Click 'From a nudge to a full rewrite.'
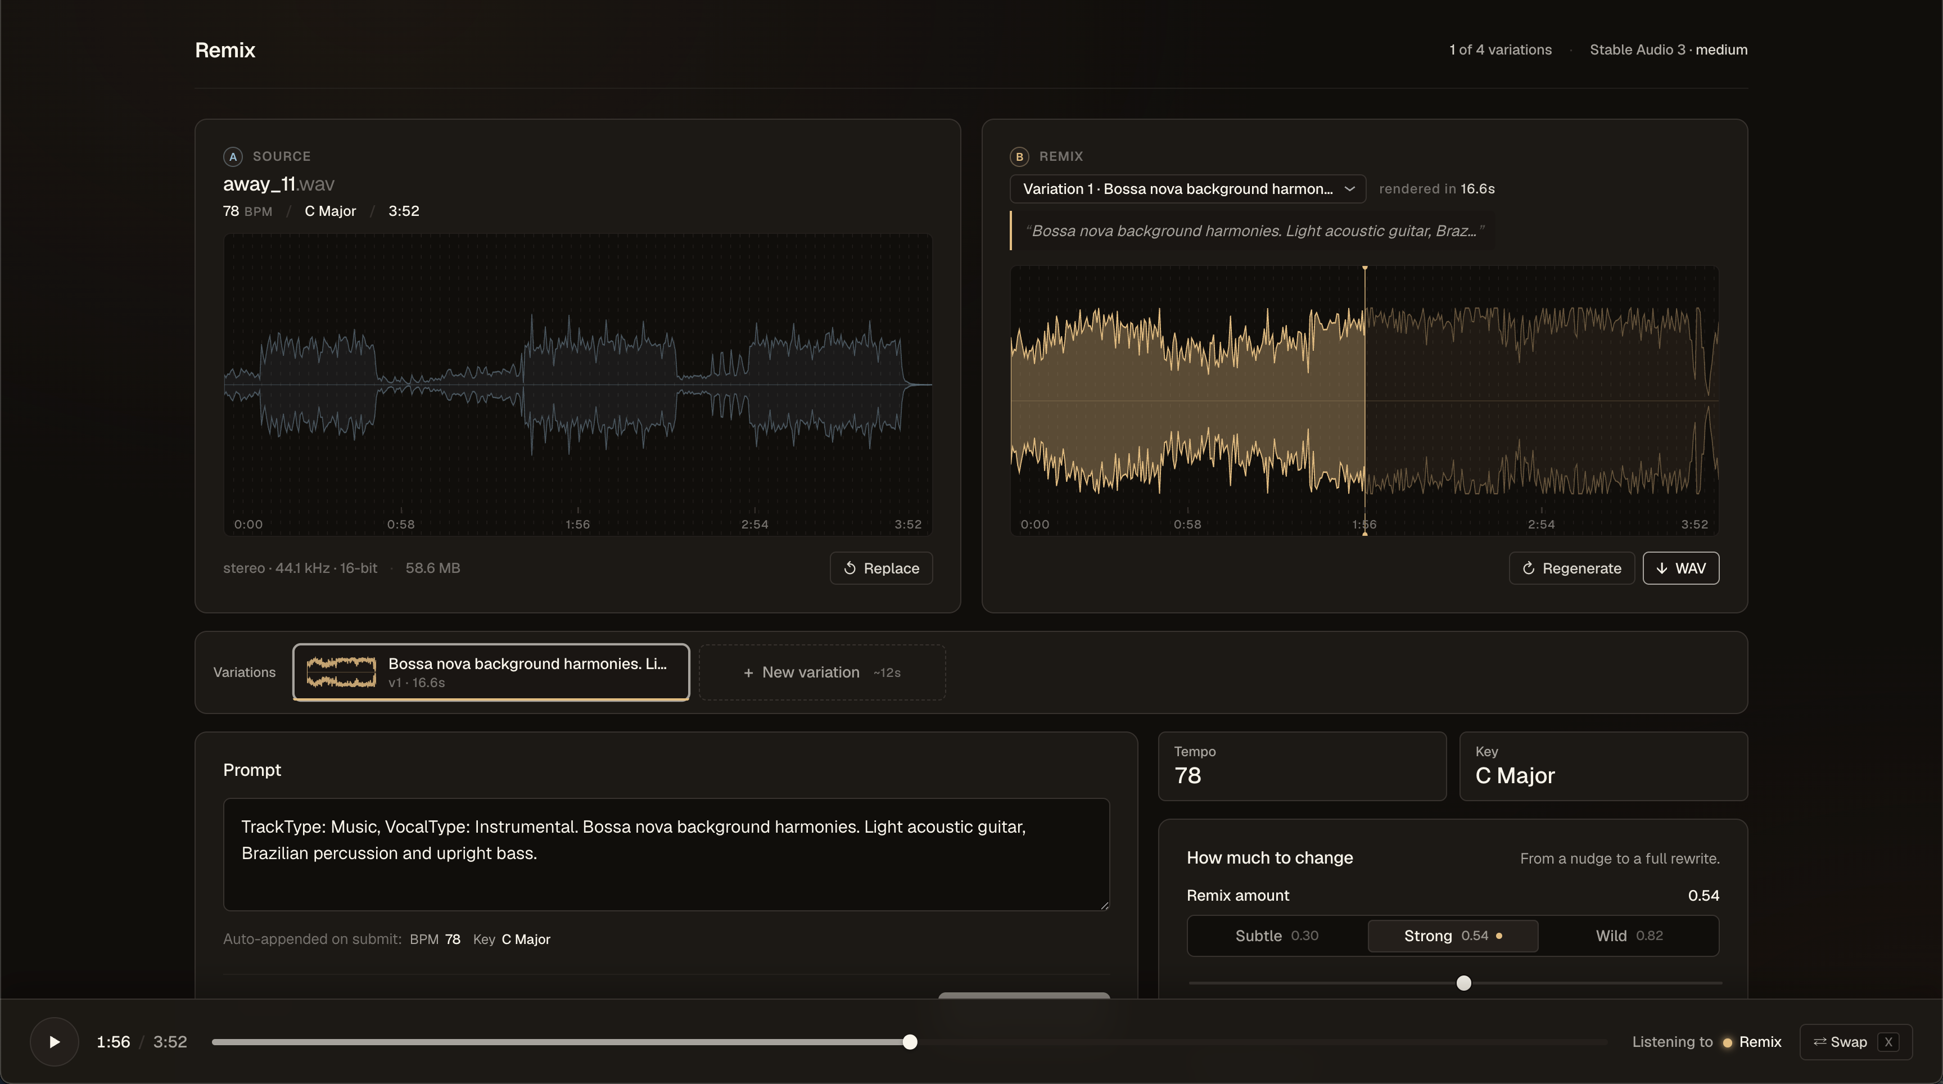This screenshot has width=1943, height=1084. point(1619,859)
